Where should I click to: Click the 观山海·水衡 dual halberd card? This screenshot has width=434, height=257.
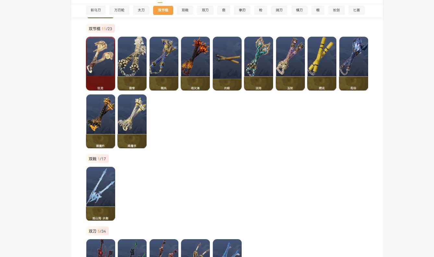(x=101, y=194)
